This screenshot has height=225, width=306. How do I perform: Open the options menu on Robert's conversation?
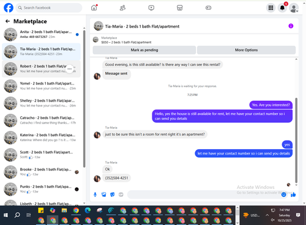point(70,69)
